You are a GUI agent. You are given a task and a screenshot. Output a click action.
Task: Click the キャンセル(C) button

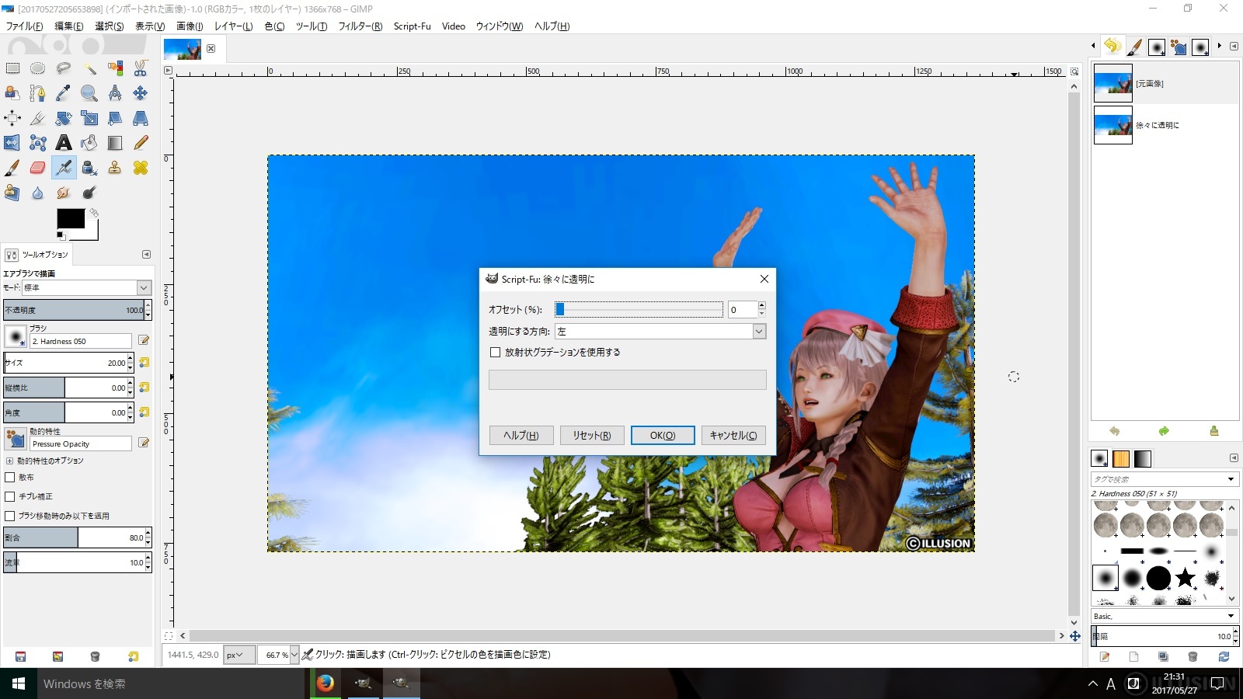coord(733,436)
